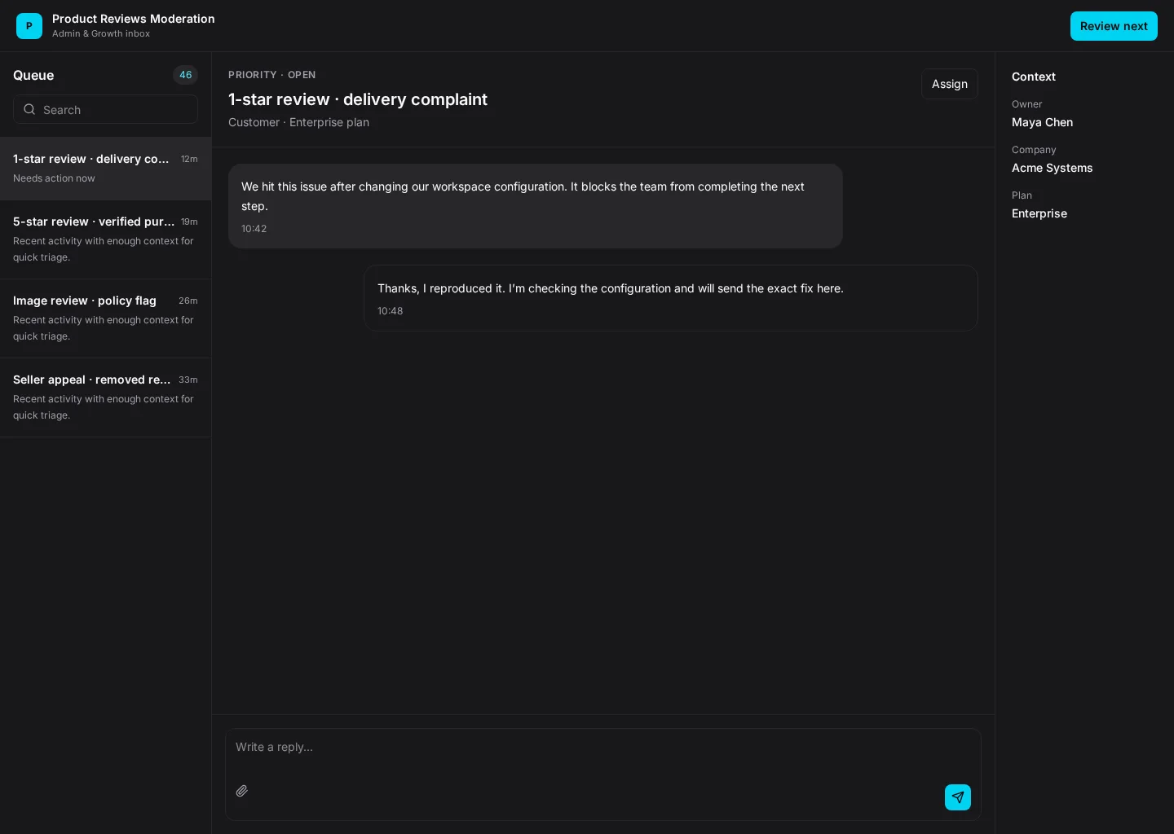Click the paperclip attachment icon
The height and width of the screenshot is (834, 1174).
point(242,791)
